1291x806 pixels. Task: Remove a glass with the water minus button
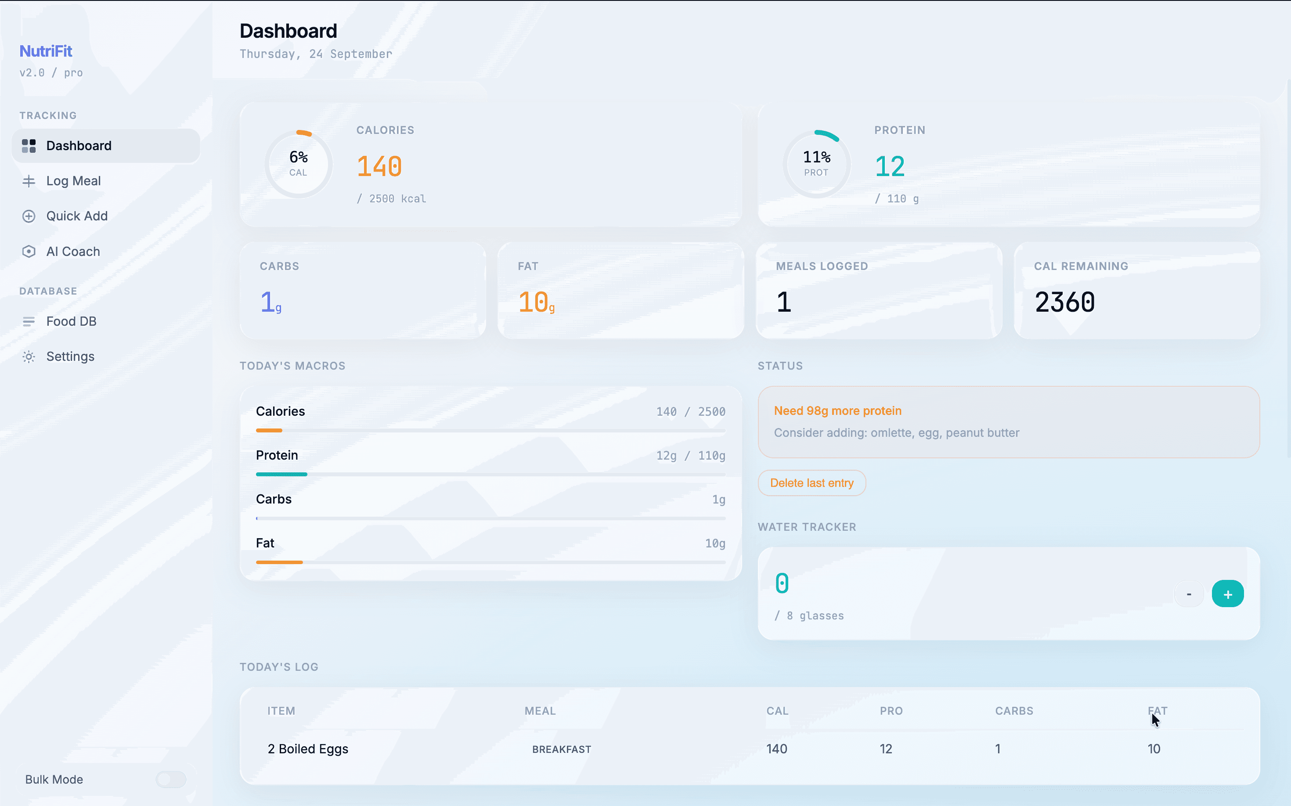(1189, 594)
